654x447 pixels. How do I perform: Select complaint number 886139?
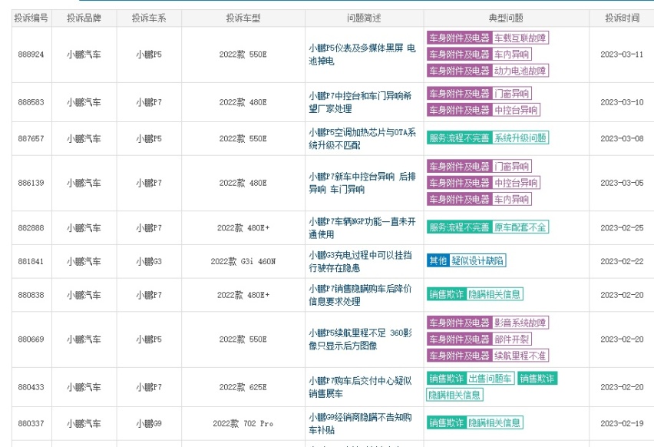point(31,183)
